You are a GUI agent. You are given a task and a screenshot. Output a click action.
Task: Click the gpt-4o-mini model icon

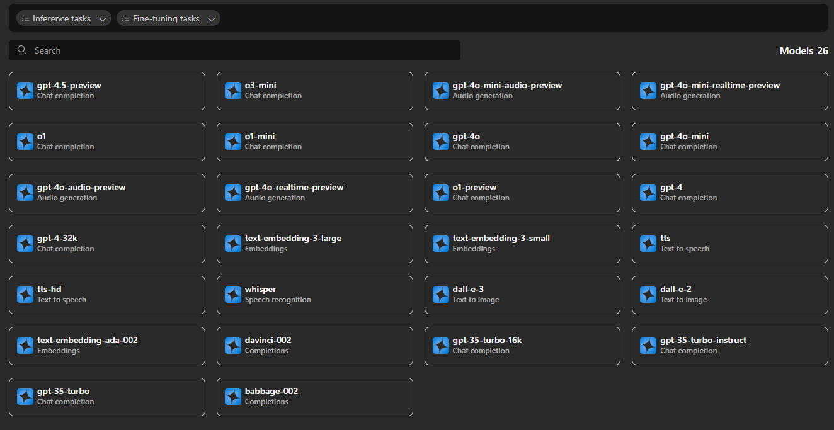[x=648, y=142]
